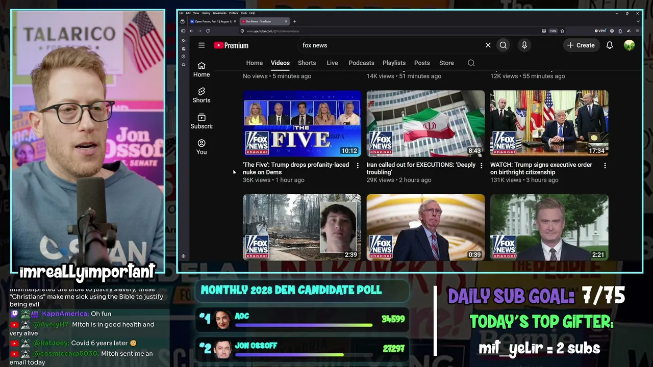
Task: Open the browser Help menu
Action: pos(252,13)
